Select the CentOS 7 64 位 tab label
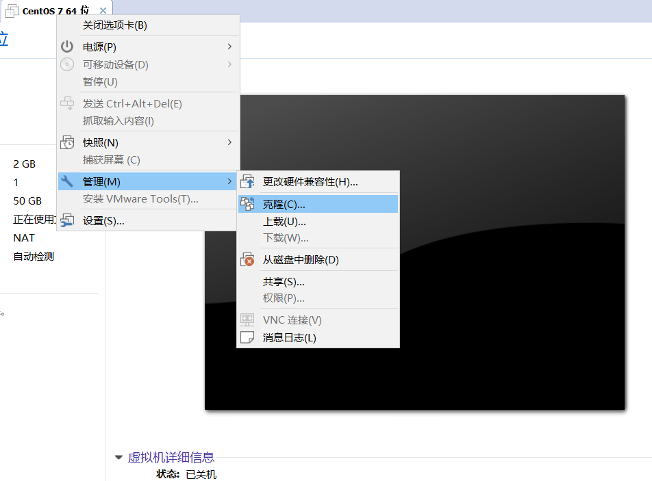 pyautogui.click(x=55, y=11)
